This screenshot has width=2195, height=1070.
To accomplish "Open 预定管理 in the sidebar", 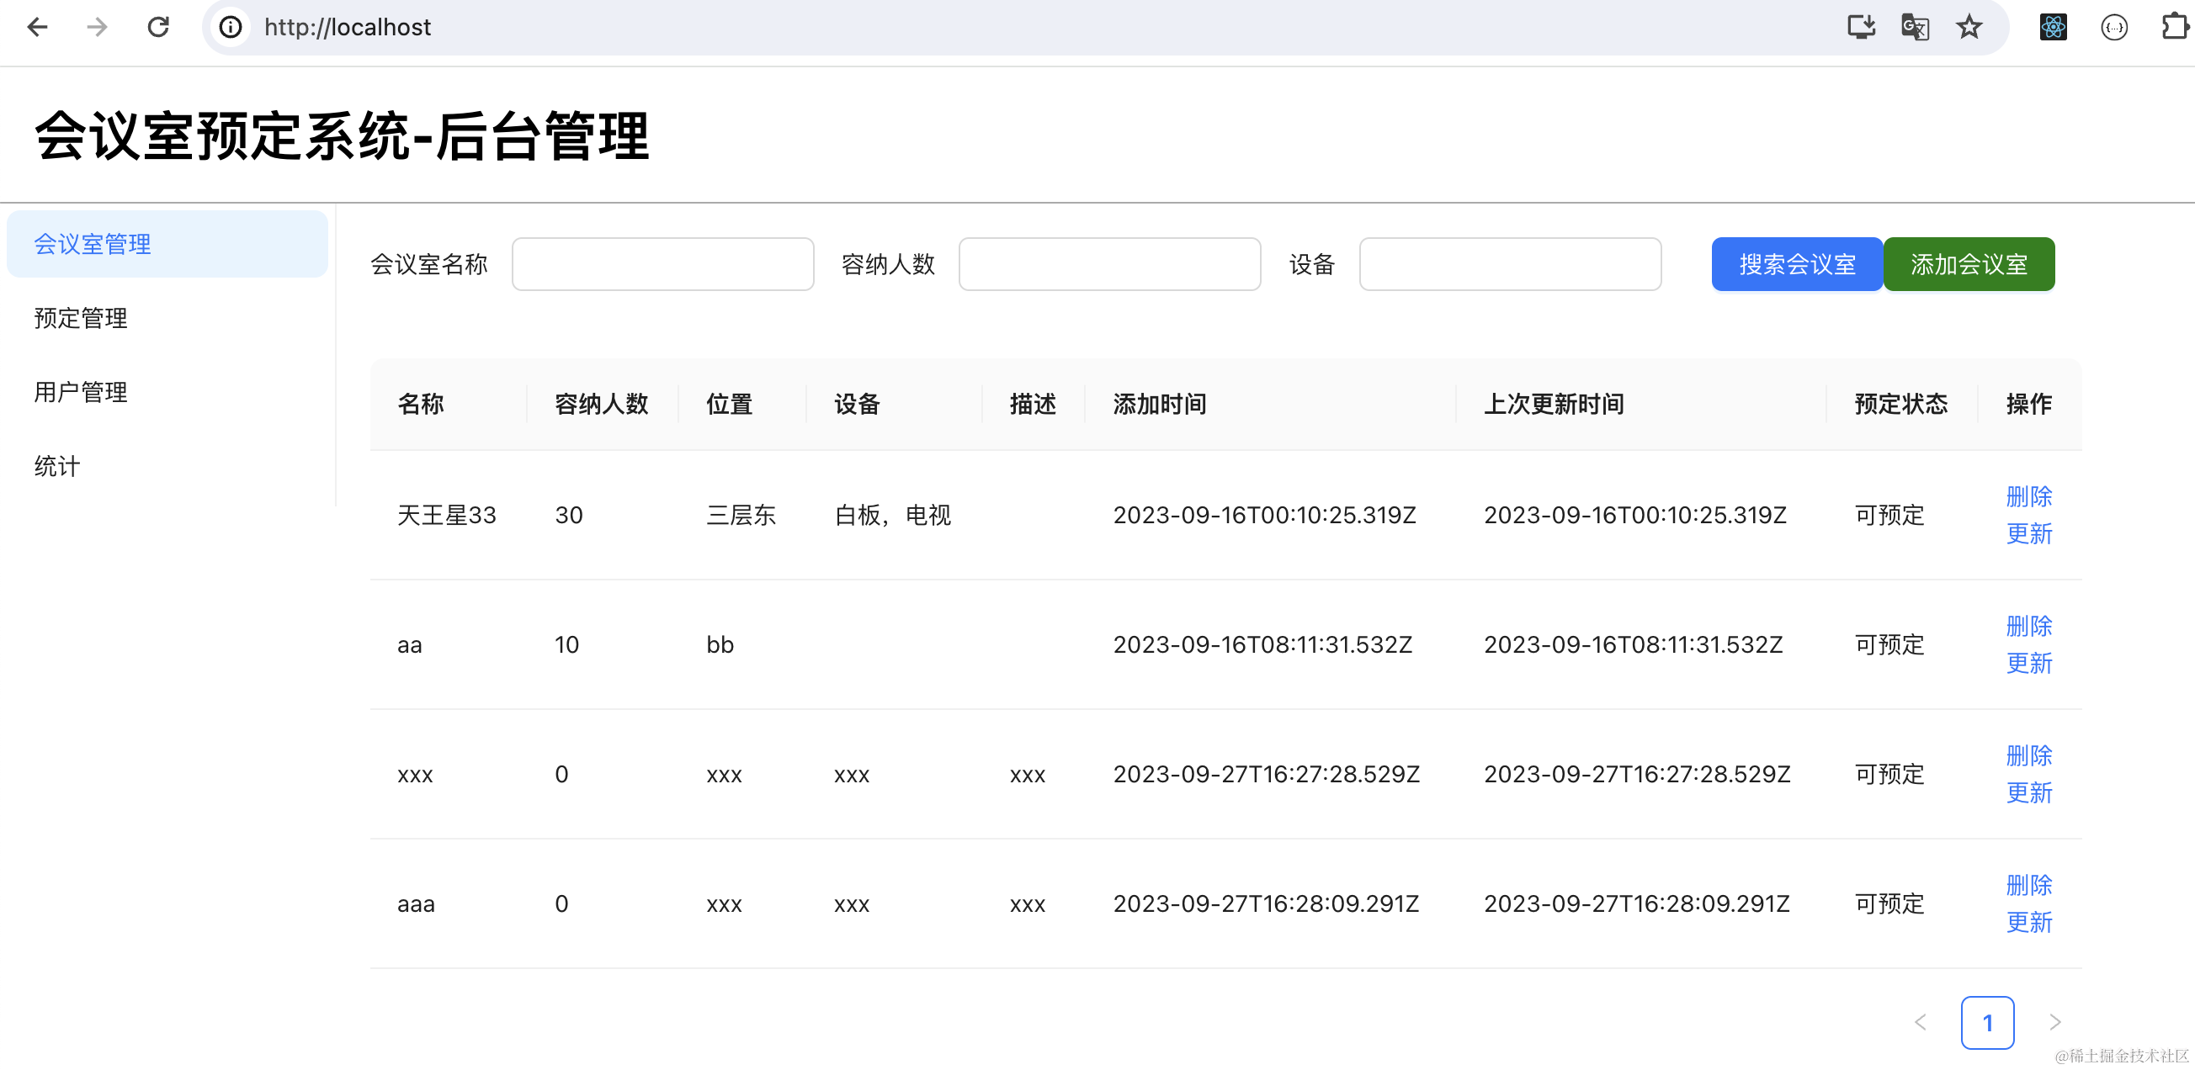I will [x=81, y=318].
